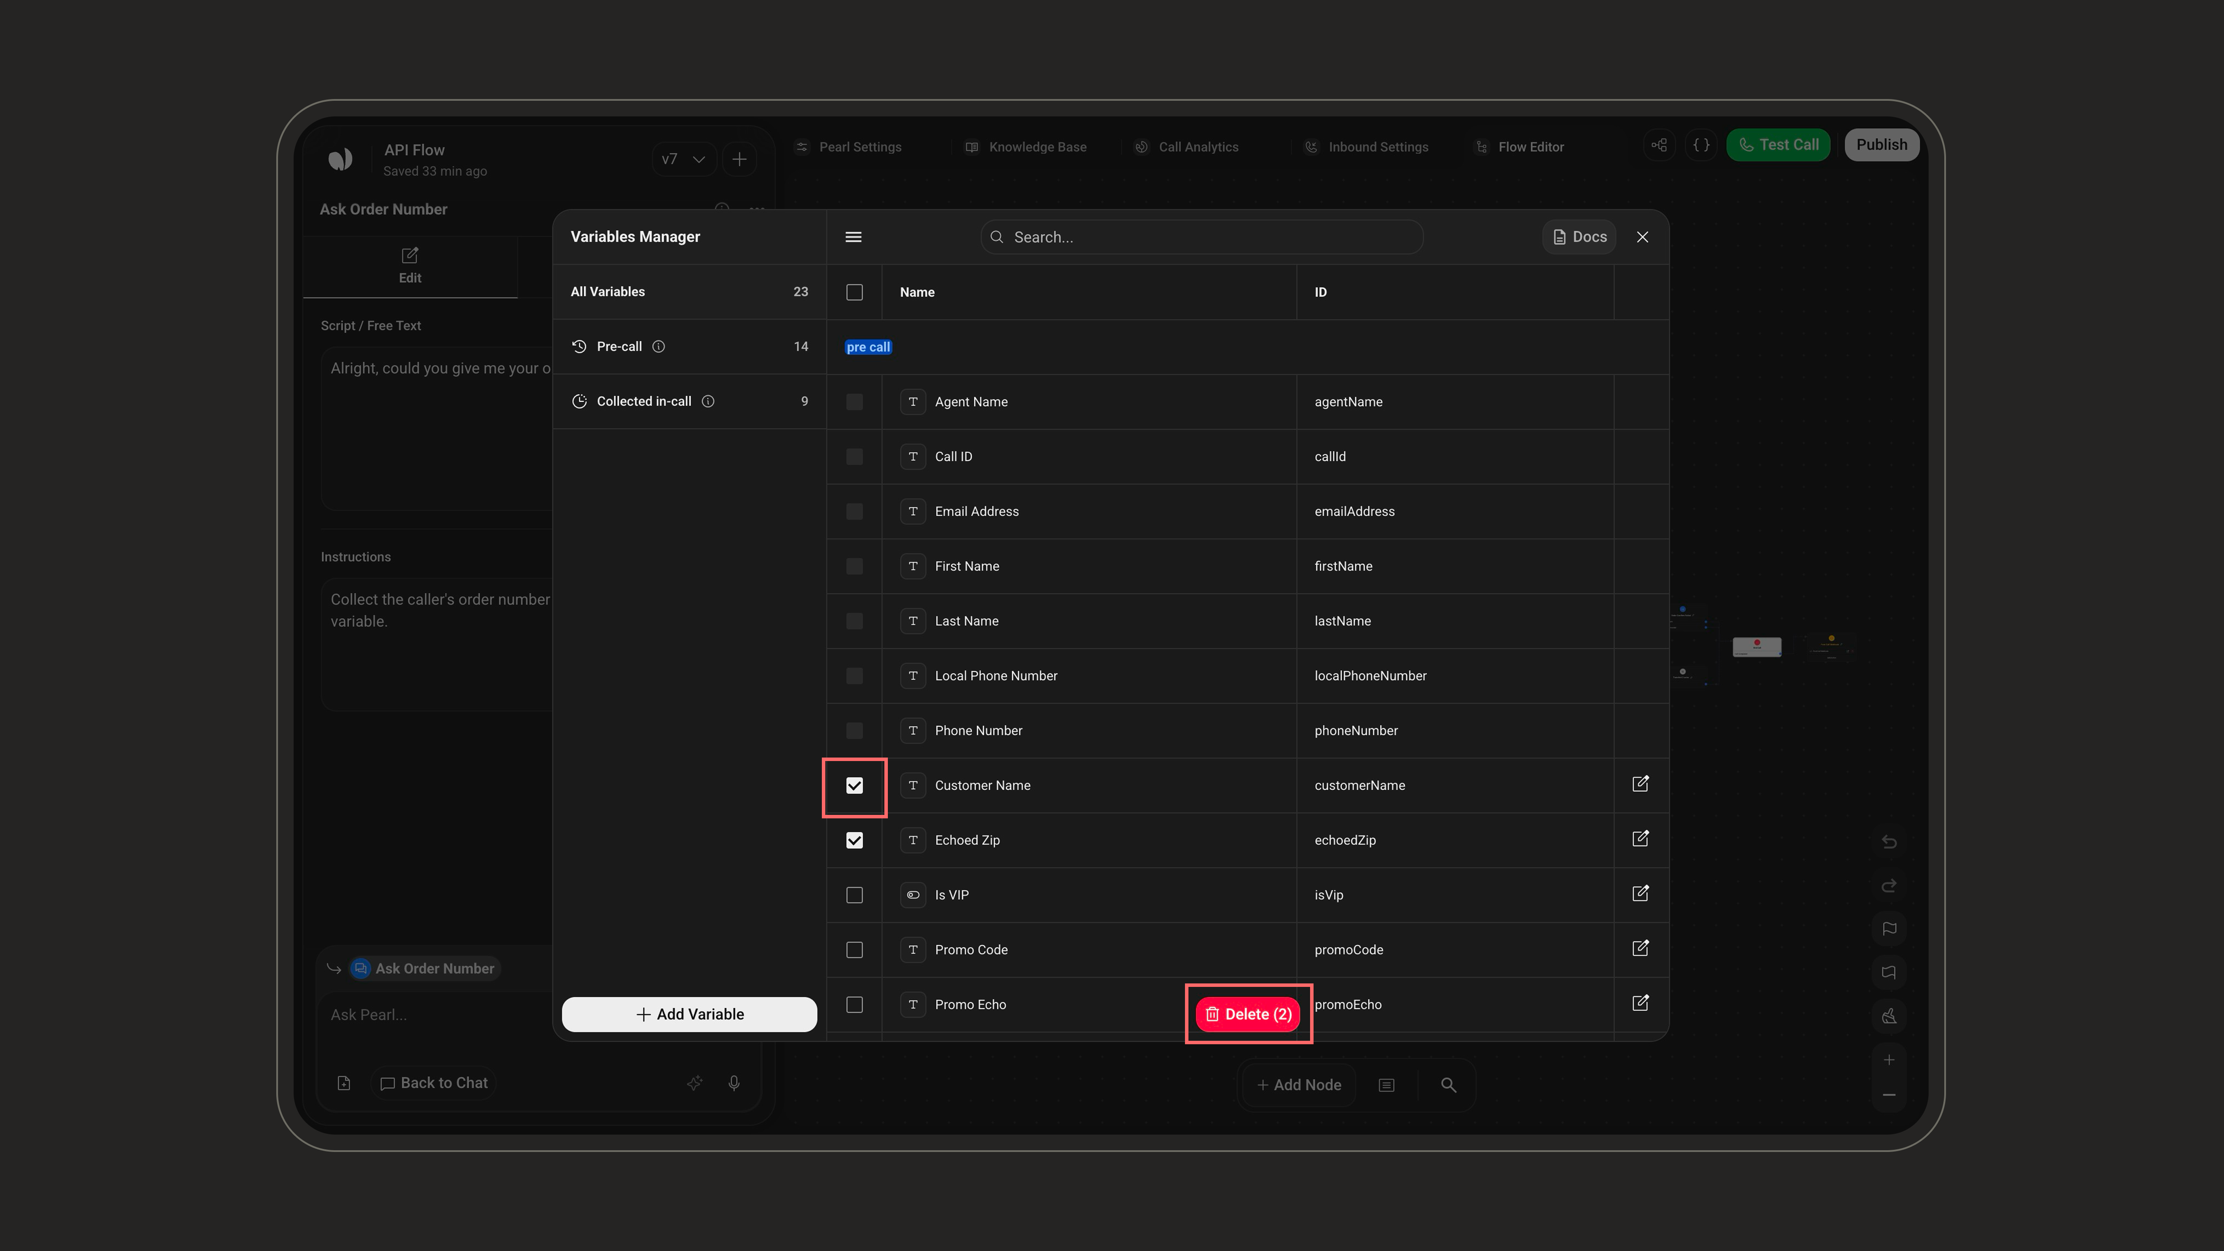Screen dimensions: 2224x1251
Task: Select the Collected in-call category
Action: pyautogui.click(x=689, y=401)
